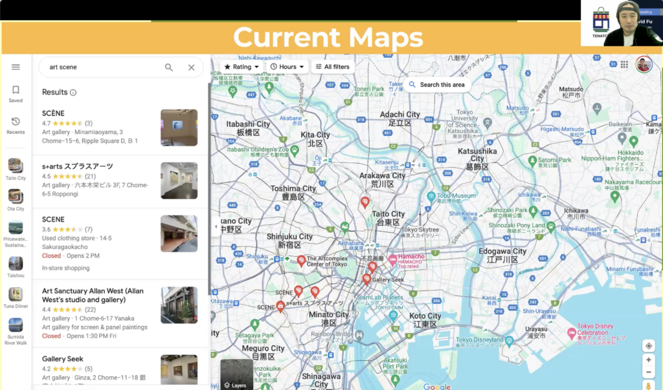Click the Tokyo Disney Celebration hotel pin
Screen dimensions: 663x390
(572, 332)
